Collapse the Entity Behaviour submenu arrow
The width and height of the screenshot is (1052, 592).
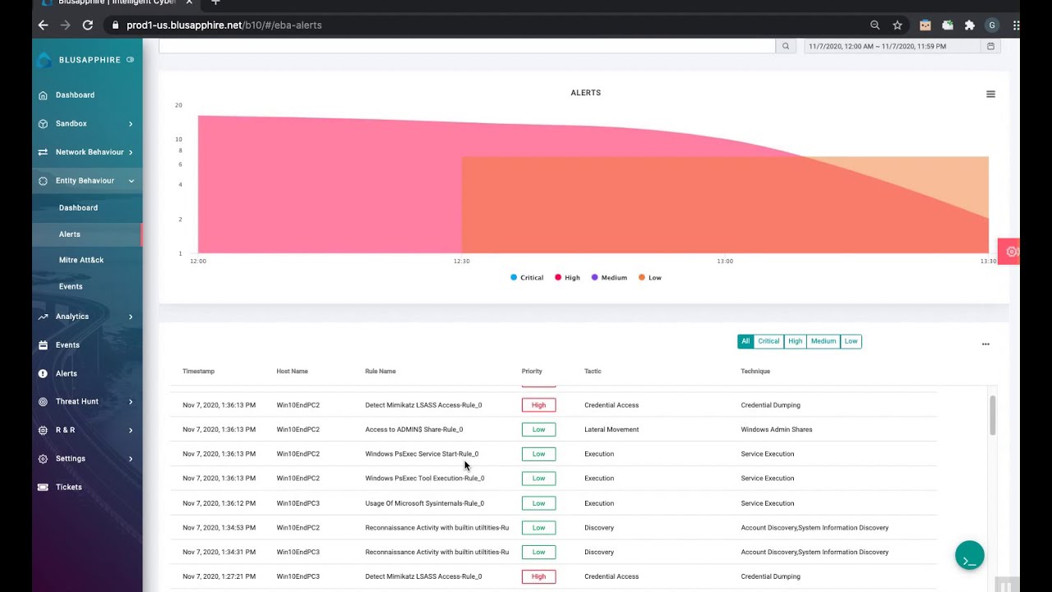(x=131, y=181)
